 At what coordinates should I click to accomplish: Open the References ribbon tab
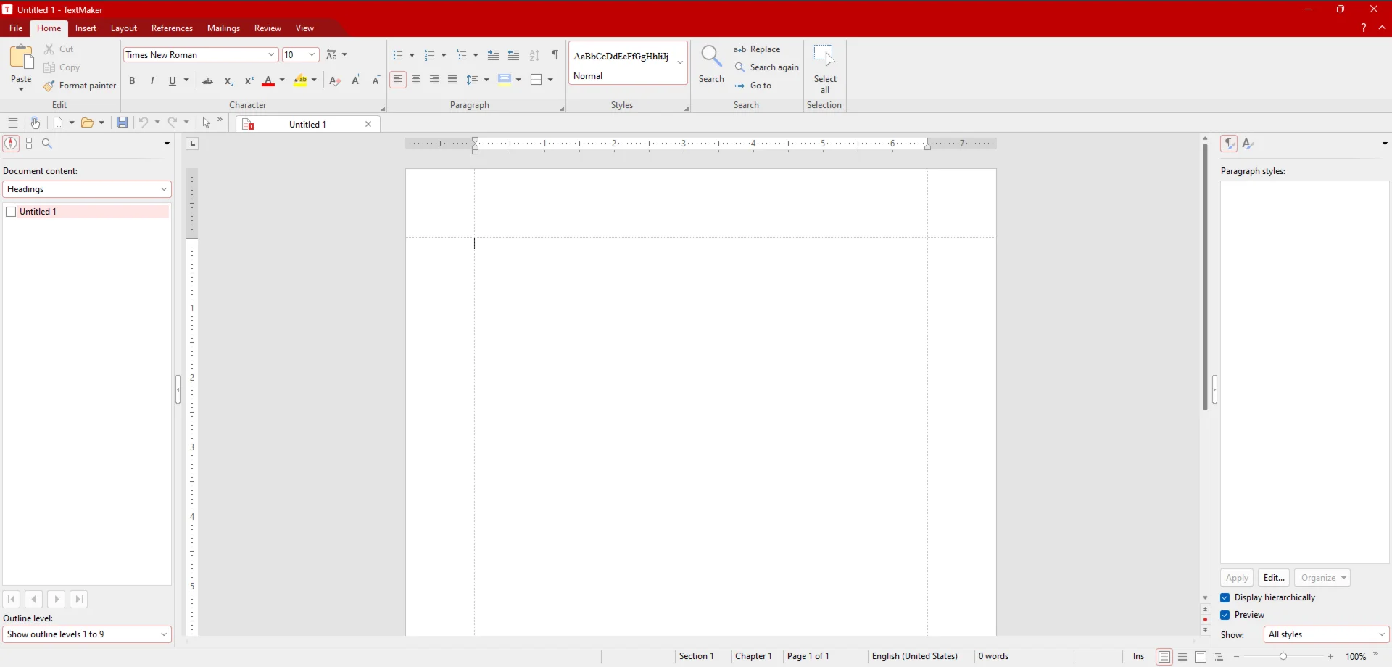[x=172, y=28]
